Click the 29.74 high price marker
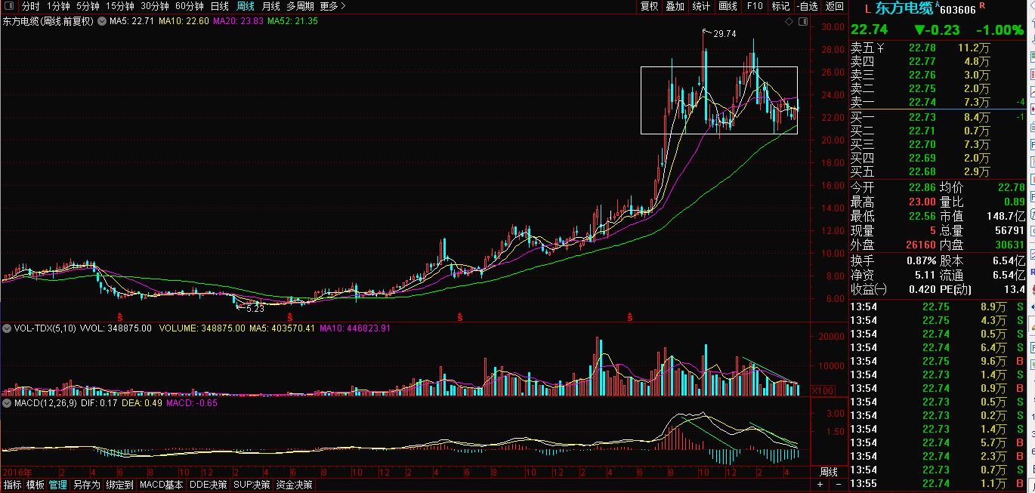Viewport: 1035px width, 493px height. pyautogui.click(x=724, y=33)
